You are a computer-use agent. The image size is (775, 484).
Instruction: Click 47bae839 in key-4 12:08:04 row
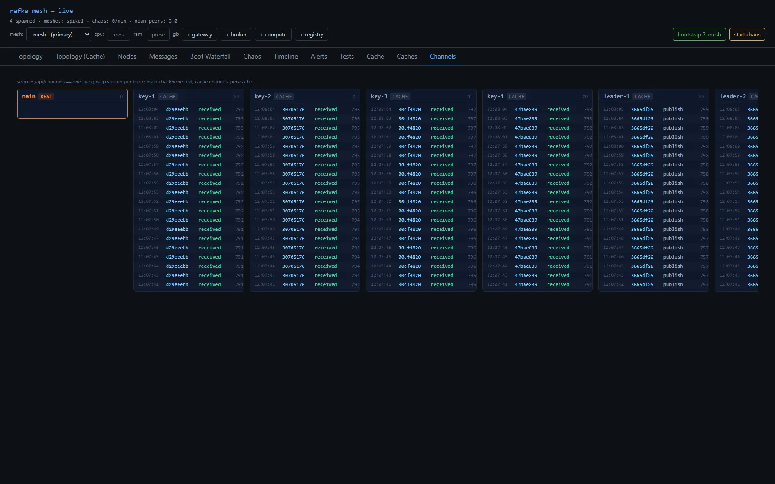pyautogui.click(x=526, y=109)
